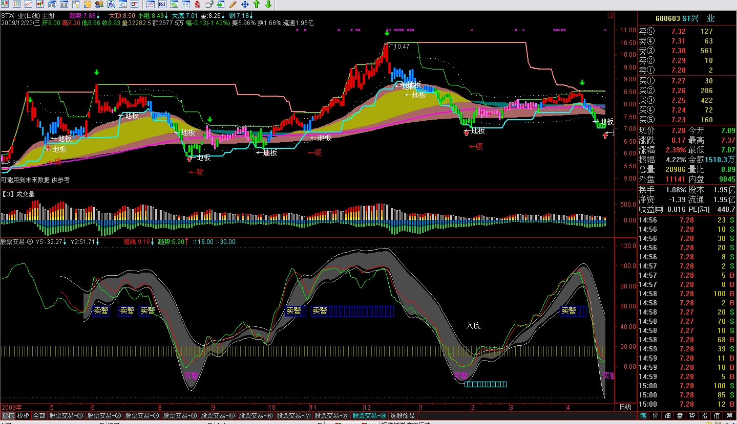This screenshot has height=424, width=737.
Task: Open the checklist report toolbar icon
Action: (x=5, y=4)
